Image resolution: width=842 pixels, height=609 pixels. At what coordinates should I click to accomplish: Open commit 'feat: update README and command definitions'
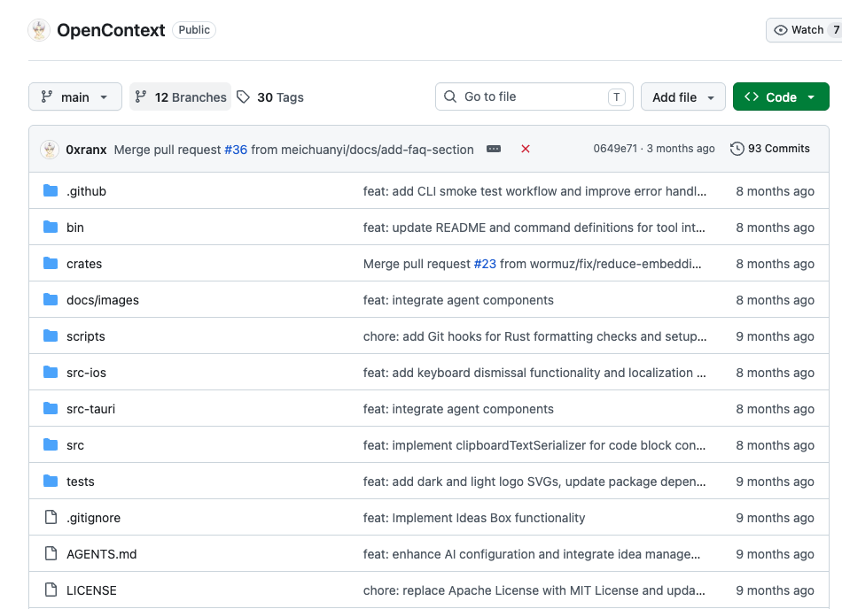(x=534, y=227)
